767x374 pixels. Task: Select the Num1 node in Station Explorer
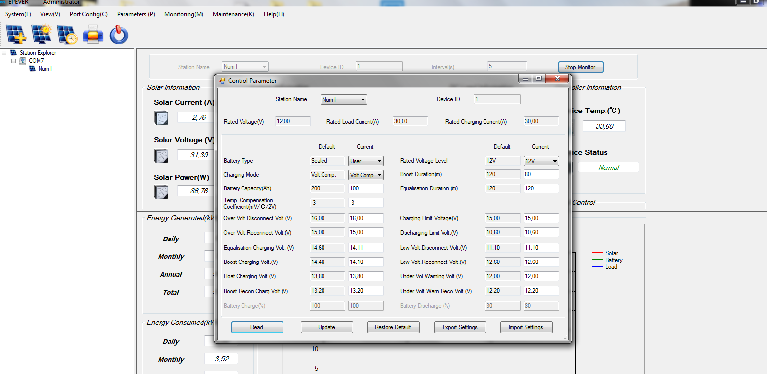(45, 69)
